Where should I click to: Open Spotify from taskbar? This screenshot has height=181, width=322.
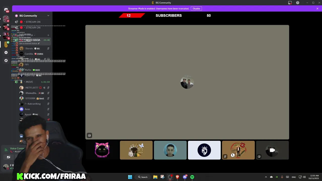(x=192, y=177)
